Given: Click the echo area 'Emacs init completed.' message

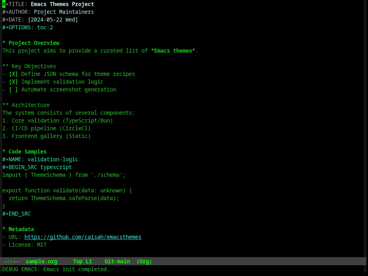Looking at the screenshot, I should click(76, 269).
